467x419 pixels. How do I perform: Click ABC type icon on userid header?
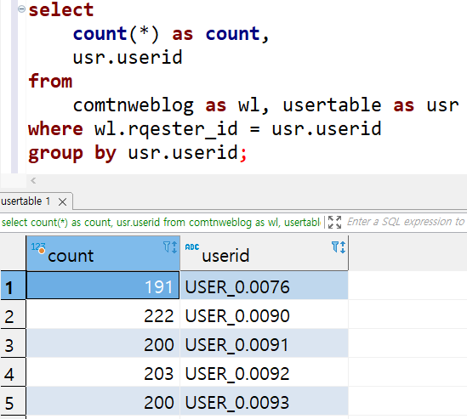192,247
